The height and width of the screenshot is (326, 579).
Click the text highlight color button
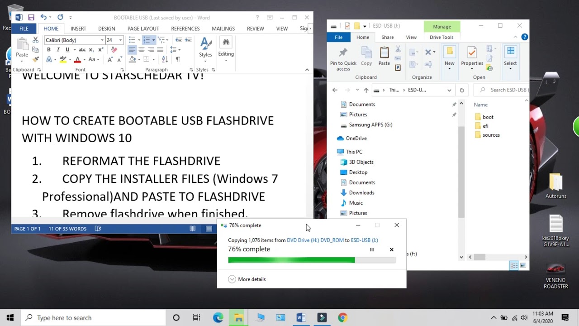63,60
